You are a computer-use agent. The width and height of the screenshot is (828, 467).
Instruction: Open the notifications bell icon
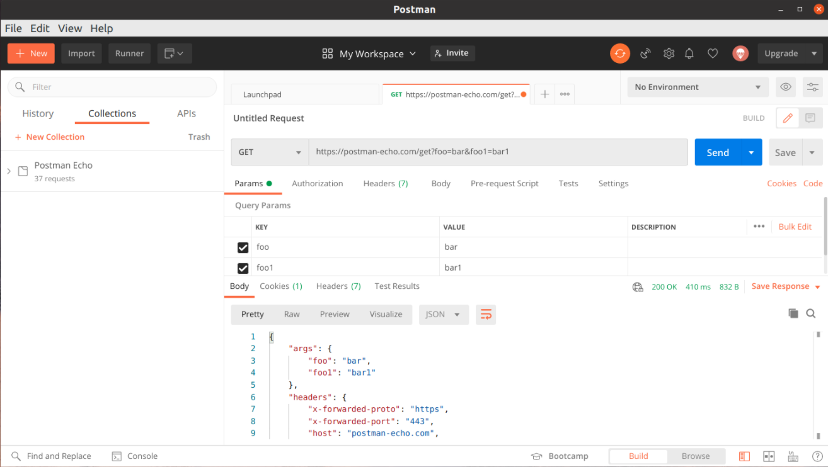click(689, 53)
